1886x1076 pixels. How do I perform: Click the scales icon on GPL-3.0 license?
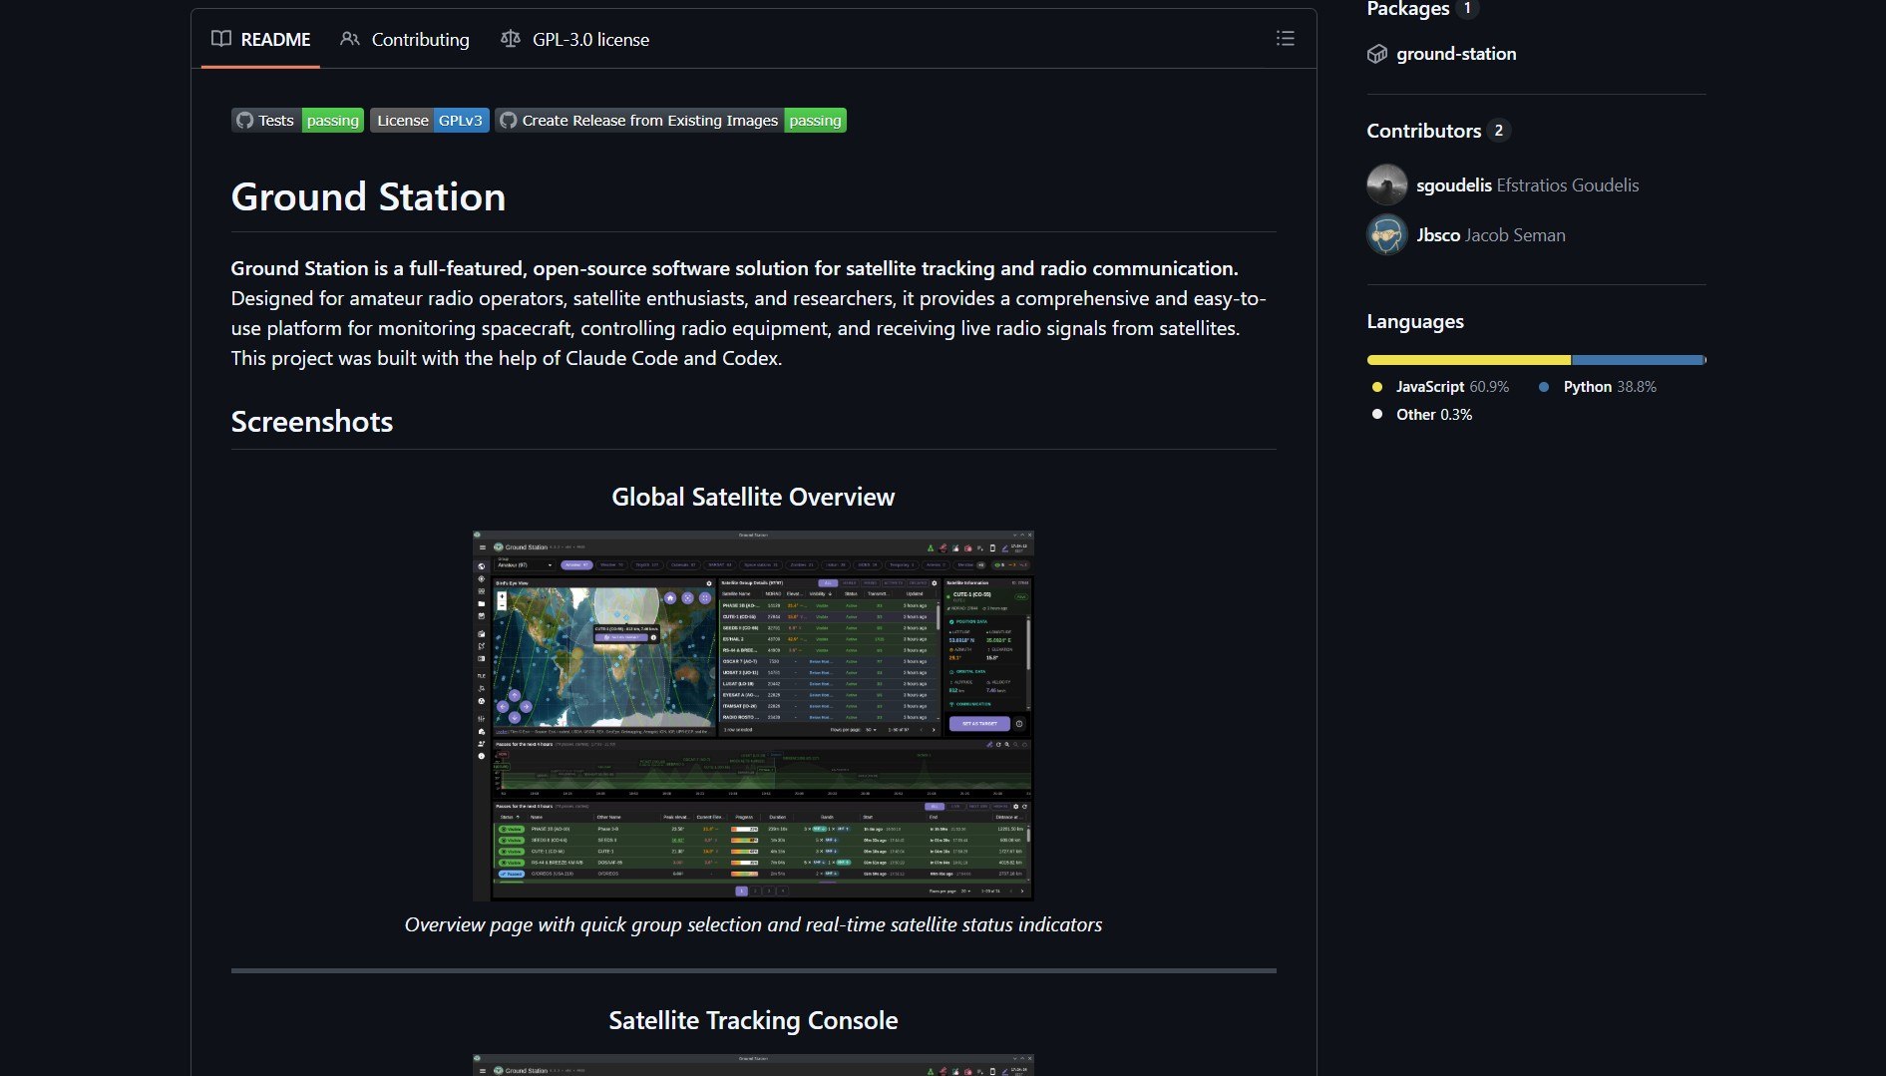point(510,39)
